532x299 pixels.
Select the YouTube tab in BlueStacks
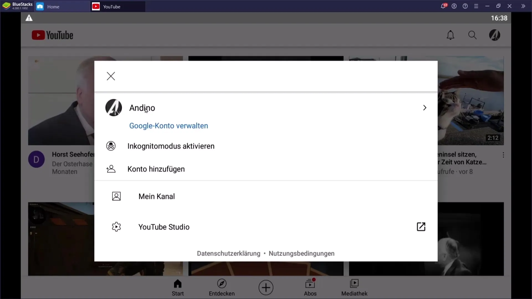point(118,6)
